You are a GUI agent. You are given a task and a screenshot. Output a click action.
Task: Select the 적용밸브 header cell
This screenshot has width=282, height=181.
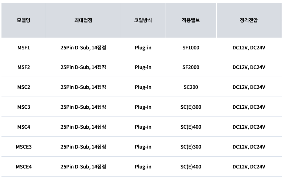pyautogui.click(x=190, y=20)
